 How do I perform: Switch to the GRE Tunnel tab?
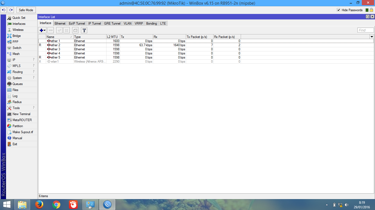112,24
